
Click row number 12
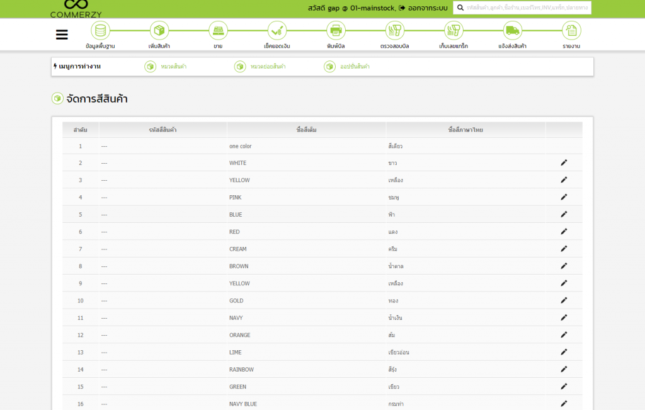80,335
